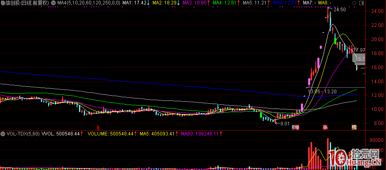
Task: Click the yellow MA8: - label
Action: pyautogui.click(x=325, y=3)
